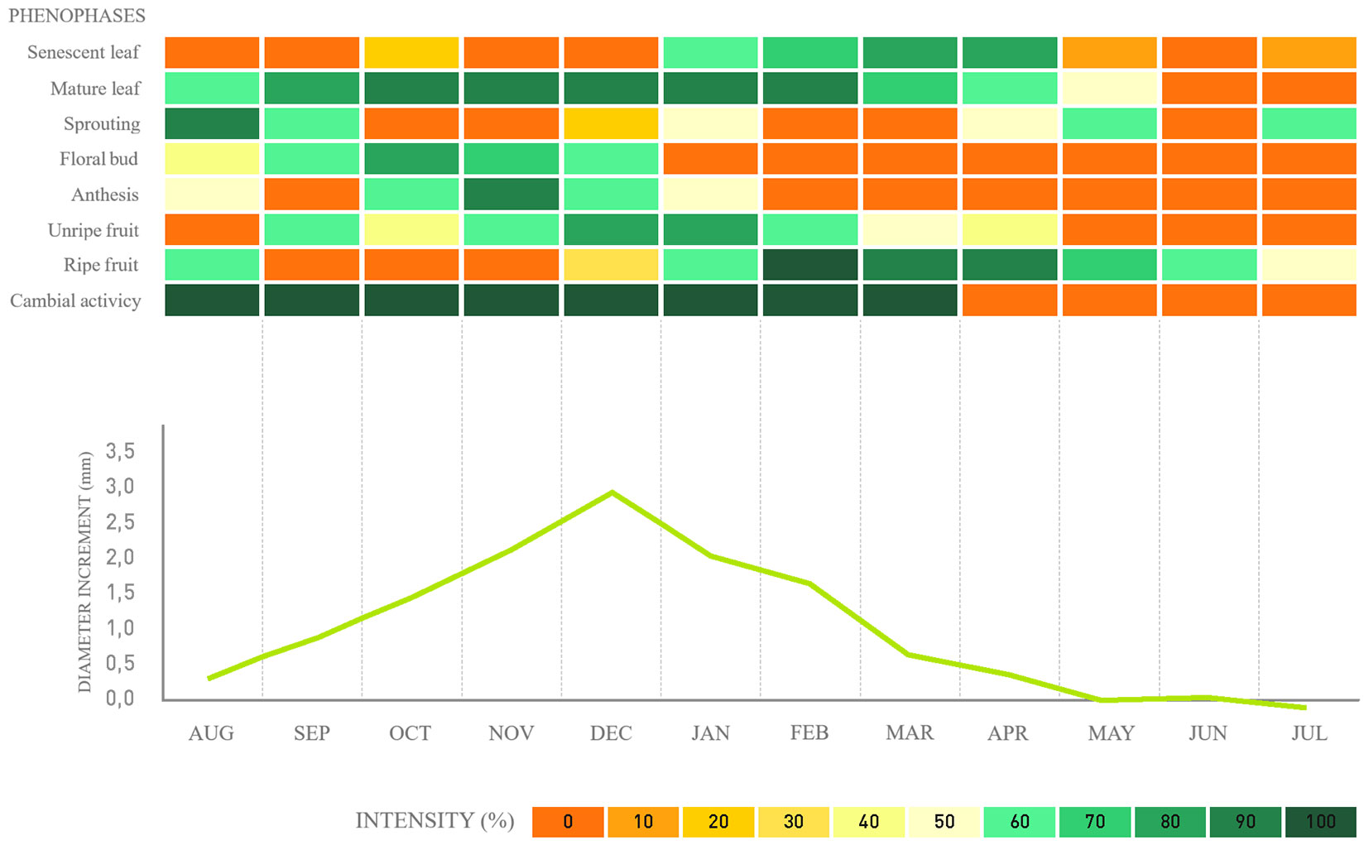The width and height of the screenshot is (1369, 850).
Task: Click the Floral bud cell for August
Action: click(212, 159)
